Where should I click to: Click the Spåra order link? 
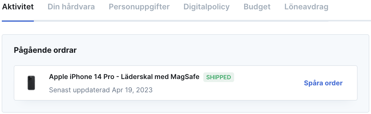coord(323,83)
